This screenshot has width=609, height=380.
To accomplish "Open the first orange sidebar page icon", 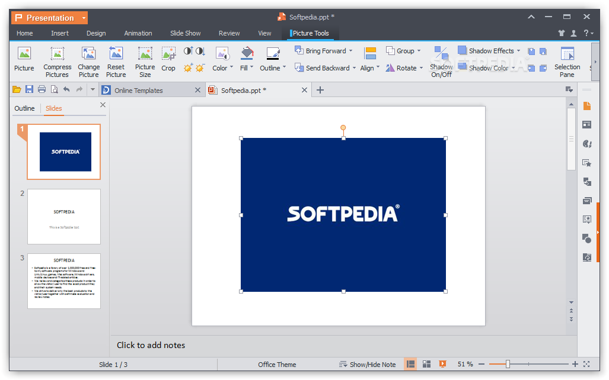I will tap(587, 106).
